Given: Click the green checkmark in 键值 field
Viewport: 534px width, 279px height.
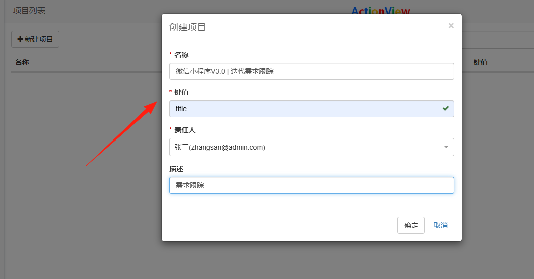Looking at the screenshot, I should (446, 109).
